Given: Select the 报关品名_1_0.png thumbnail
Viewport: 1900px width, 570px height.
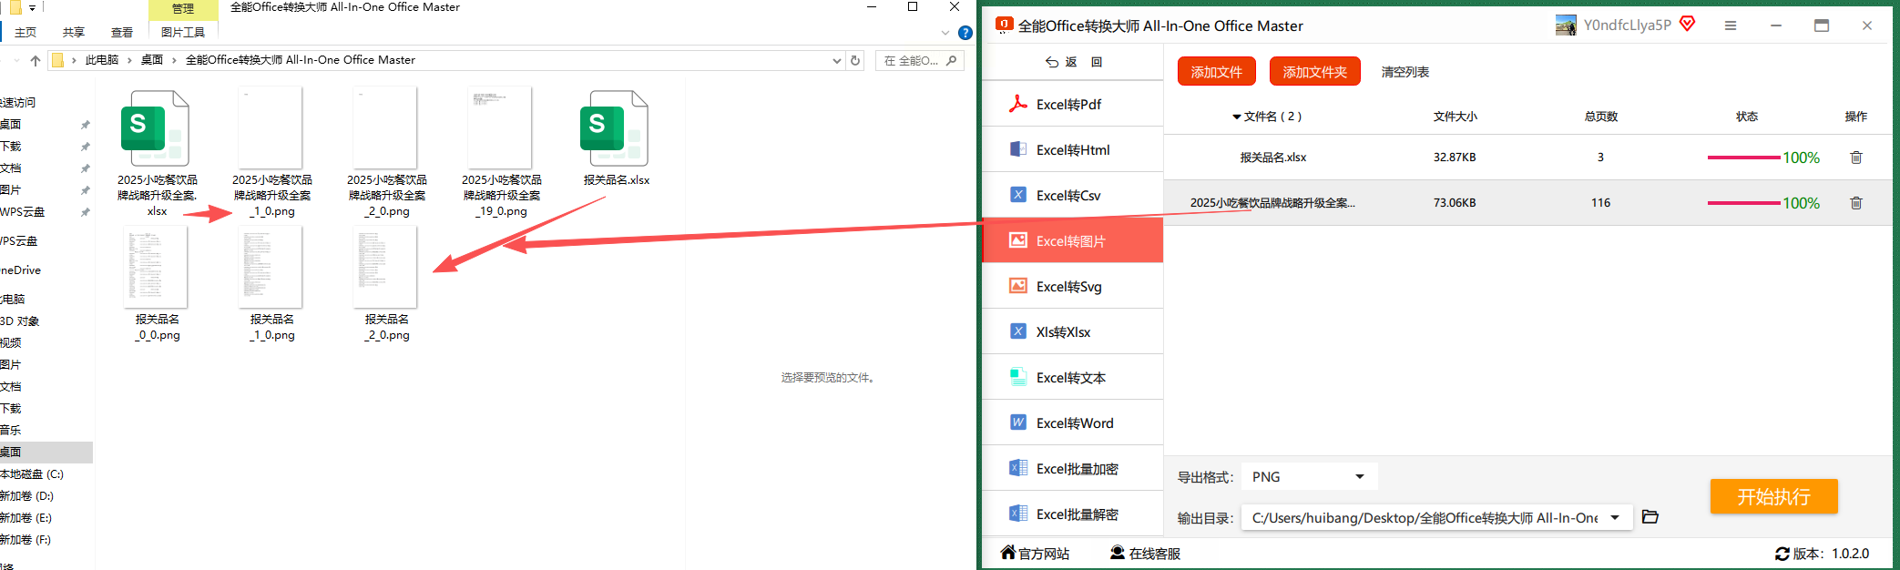Looking at the screenshot, I should [x=271, y=283].
